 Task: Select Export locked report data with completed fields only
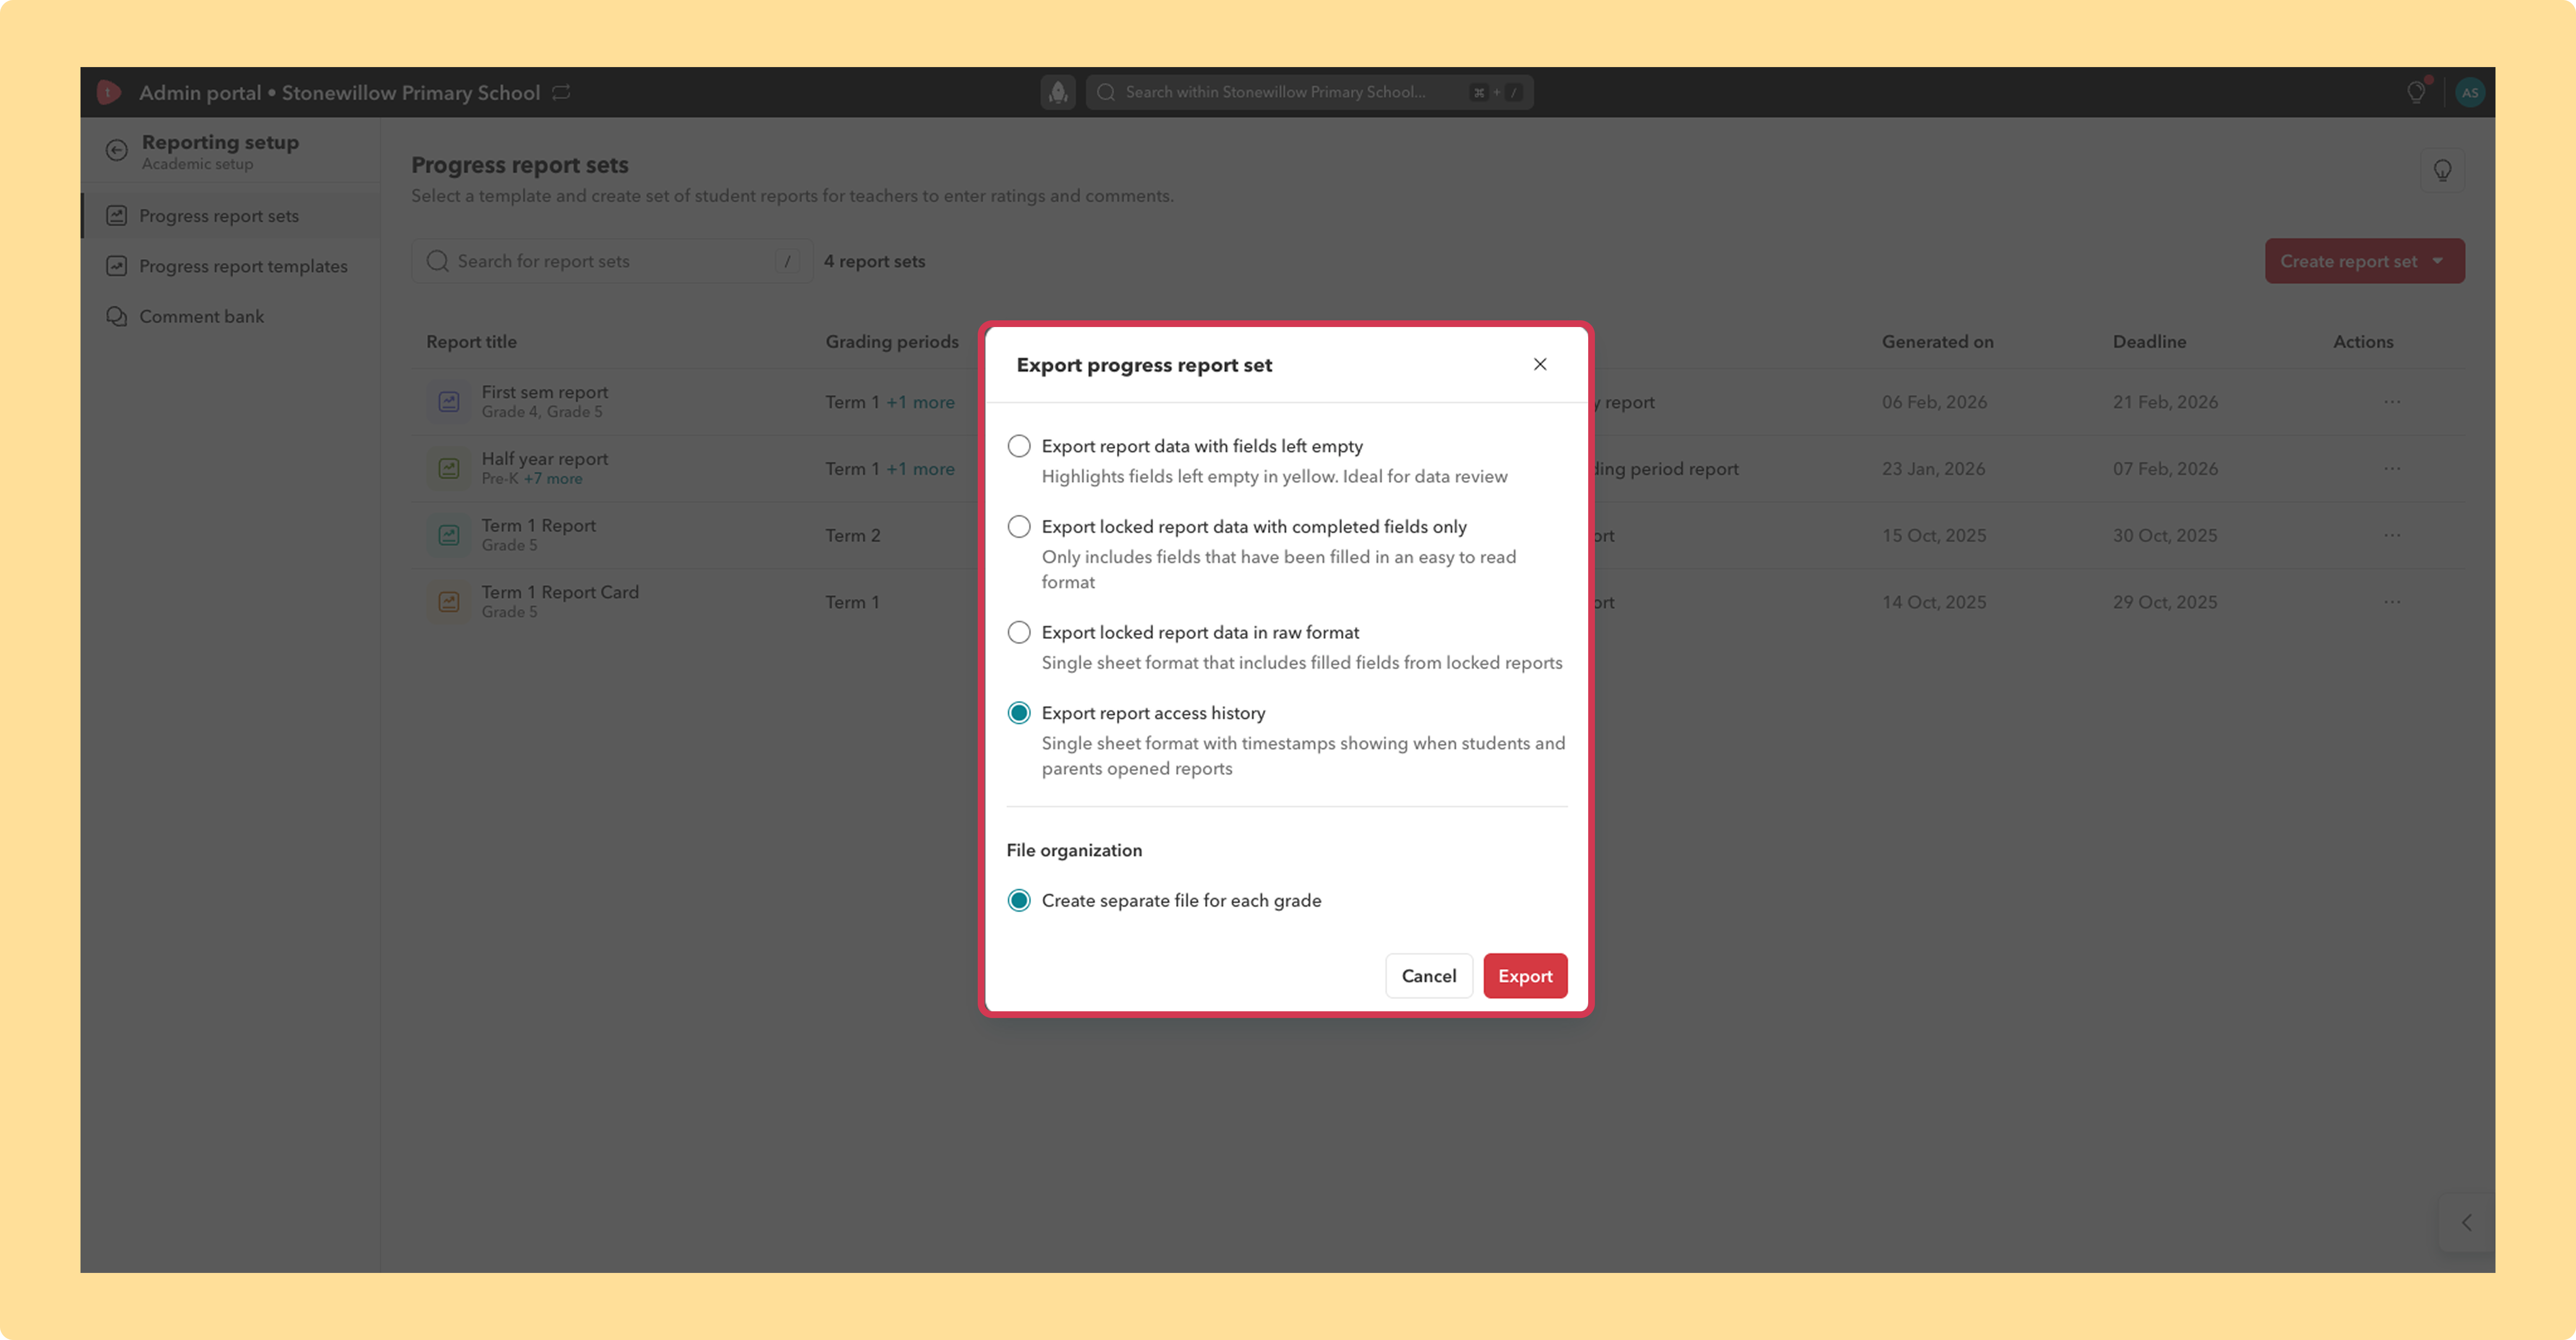tap(1019, 526)
